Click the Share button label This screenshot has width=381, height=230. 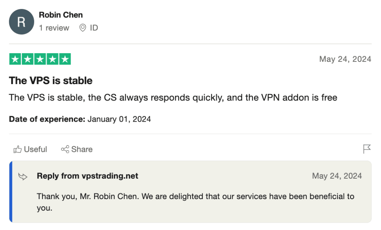point(82,149)
